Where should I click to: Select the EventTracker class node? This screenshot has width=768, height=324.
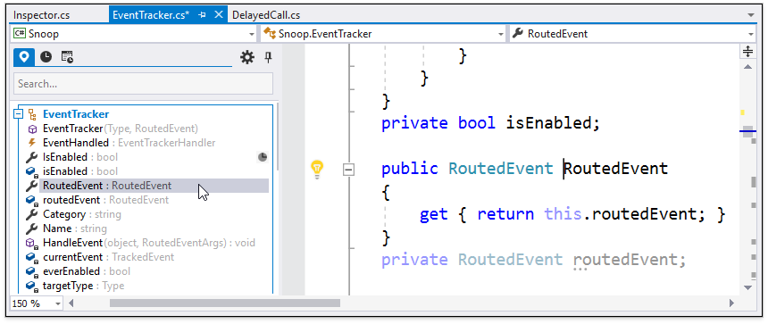tap(76, 114)
